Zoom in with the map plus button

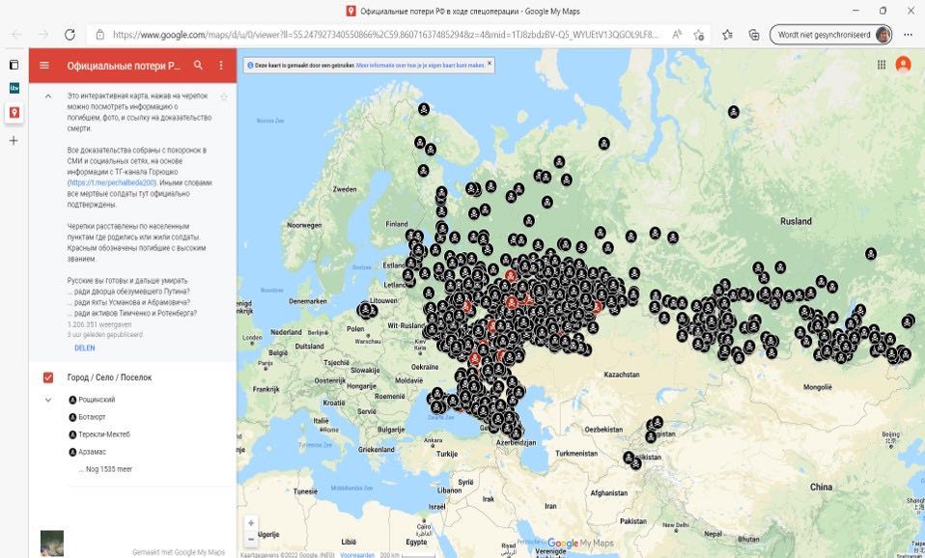click(251, 523)
